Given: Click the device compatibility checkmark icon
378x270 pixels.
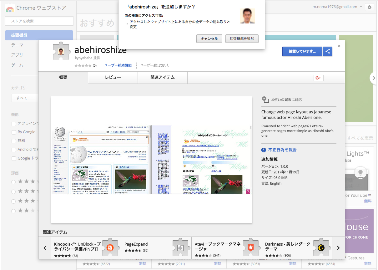Looking at the screenshot, I should [x=265, y=99].
